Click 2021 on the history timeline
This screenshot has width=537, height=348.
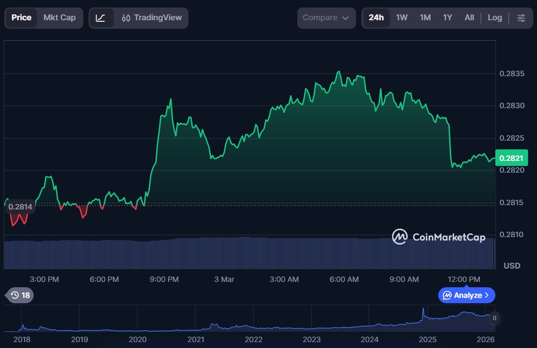(x=195, y=339)
